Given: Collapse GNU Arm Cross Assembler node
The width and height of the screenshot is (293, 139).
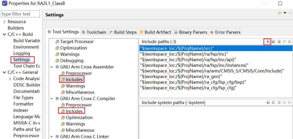Looking at the screenshot, I should tap(52, 67).
